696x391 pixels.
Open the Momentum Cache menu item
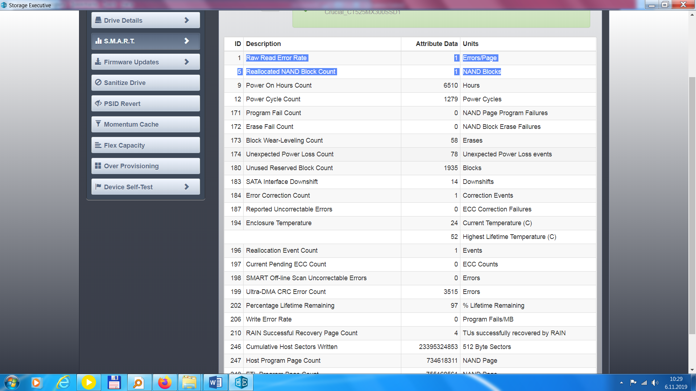(145, 125)
